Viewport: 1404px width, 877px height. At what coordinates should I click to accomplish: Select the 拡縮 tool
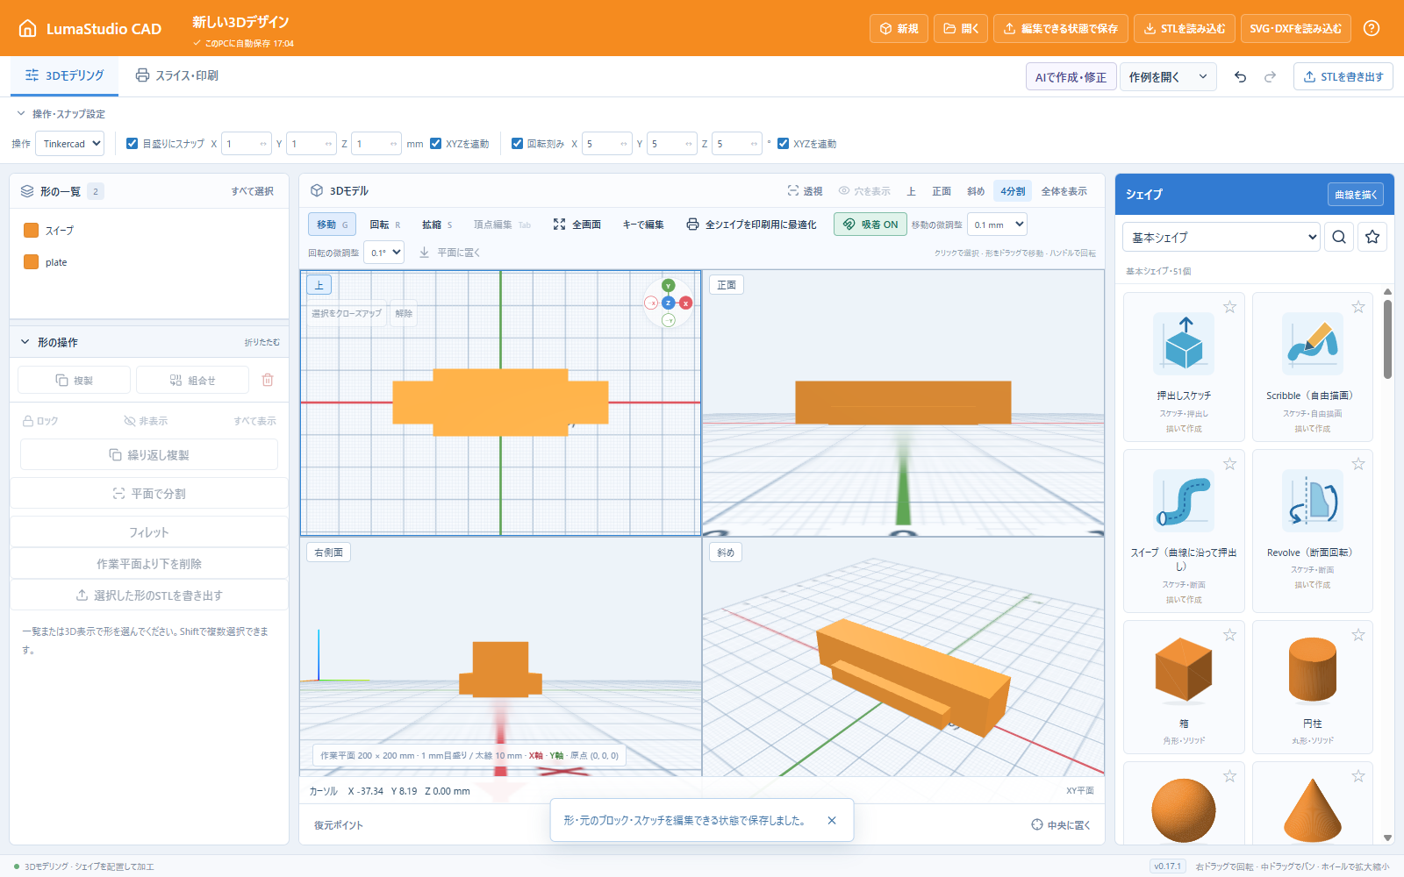click(437, 225)
